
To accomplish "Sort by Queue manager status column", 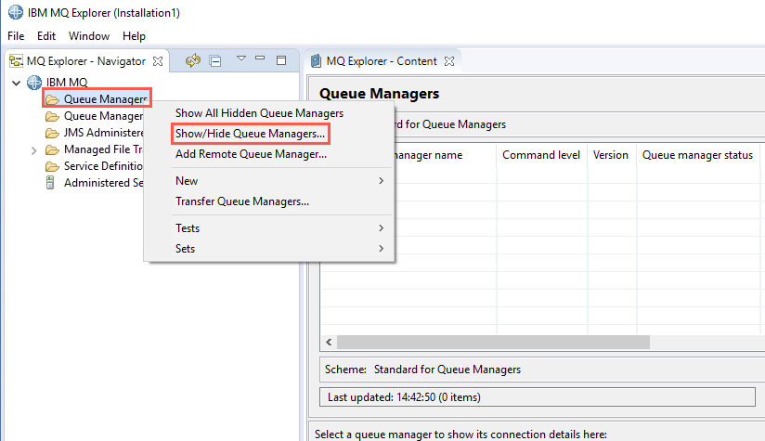I will [x=697, y=155].
